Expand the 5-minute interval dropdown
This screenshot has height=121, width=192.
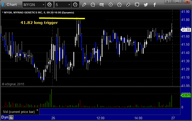point(69,5)
